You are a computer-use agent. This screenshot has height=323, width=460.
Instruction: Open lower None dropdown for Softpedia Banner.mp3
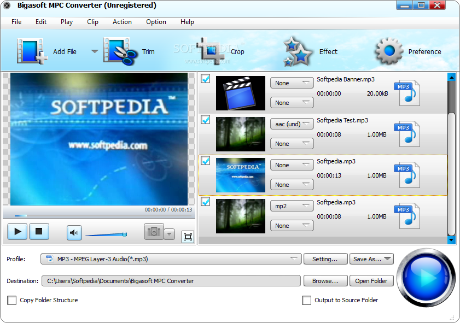[x=292, y=103]
